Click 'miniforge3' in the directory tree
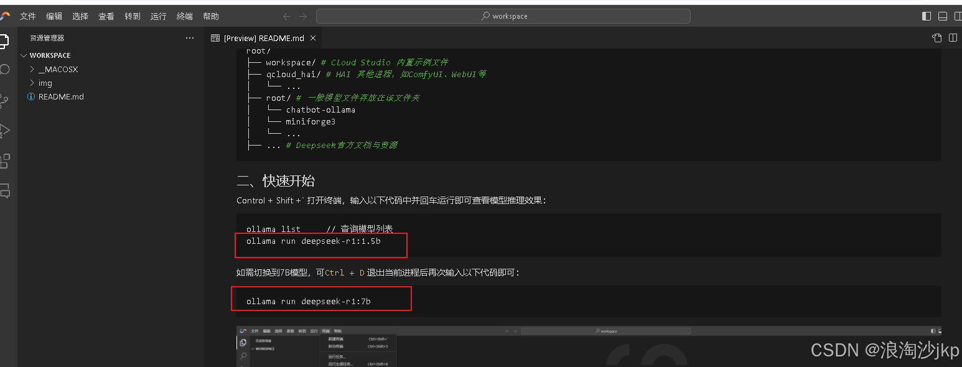 click(x=311, y=121)
